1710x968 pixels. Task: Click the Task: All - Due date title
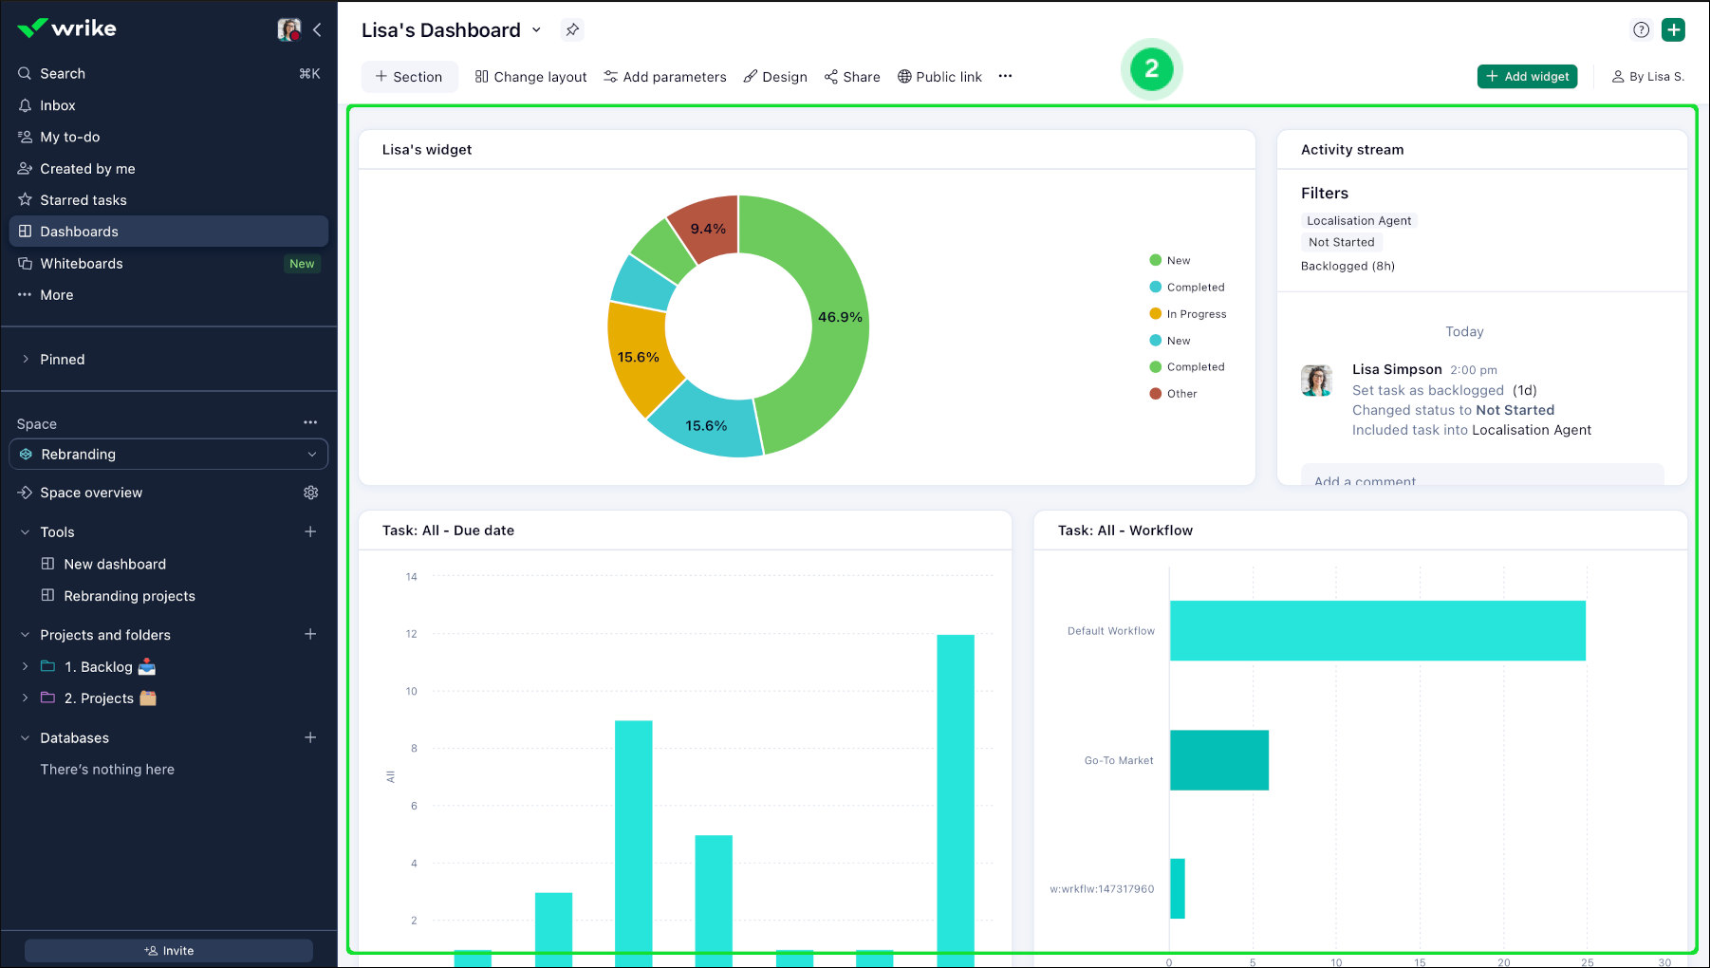(448, 531)
